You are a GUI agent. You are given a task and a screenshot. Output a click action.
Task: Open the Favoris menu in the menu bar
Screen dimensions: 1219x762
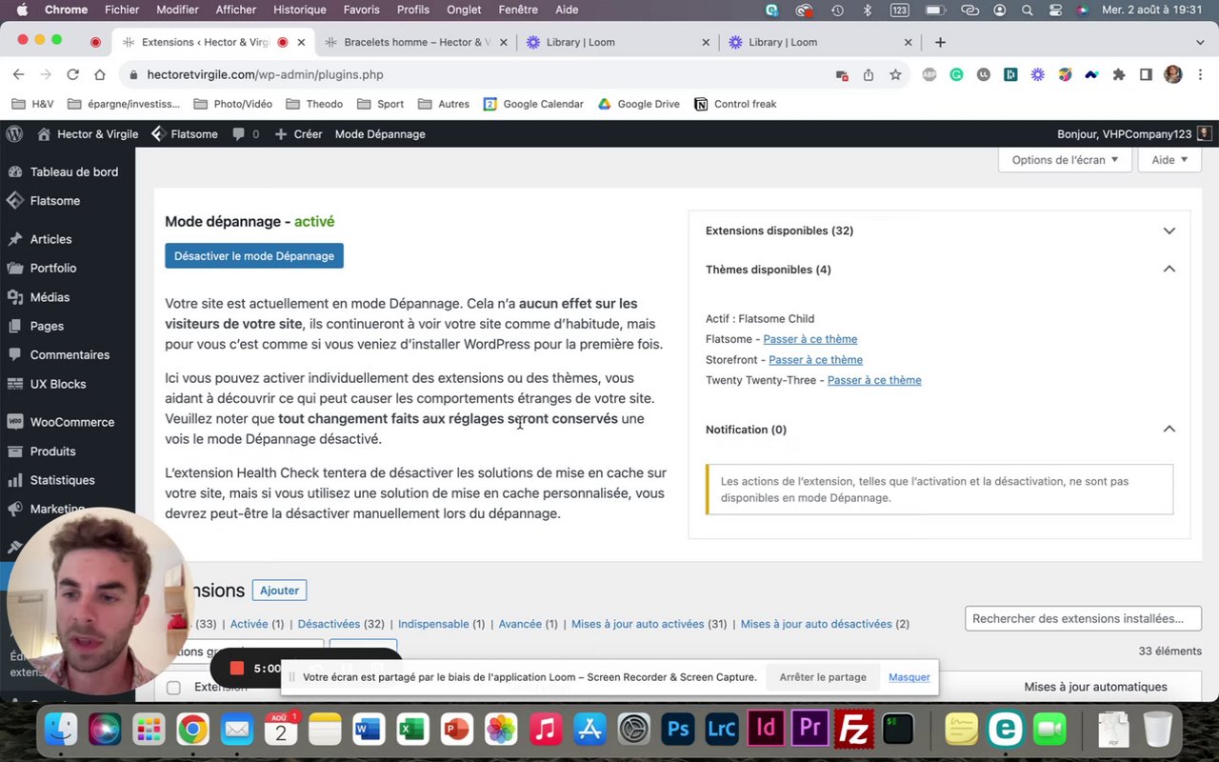[x=361, y=10]
